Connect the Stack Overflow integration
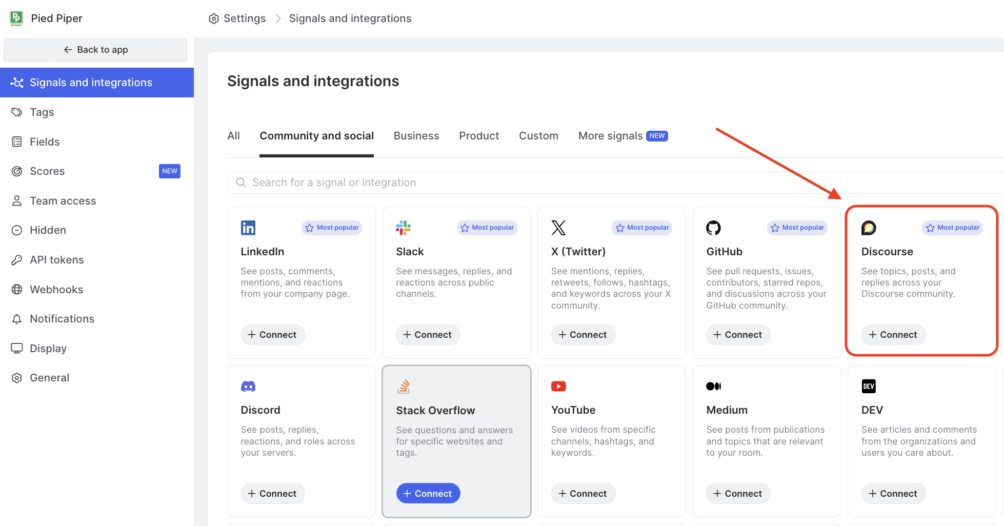Viewport: 1004px width, 526px height. click(x=428, y=493)
